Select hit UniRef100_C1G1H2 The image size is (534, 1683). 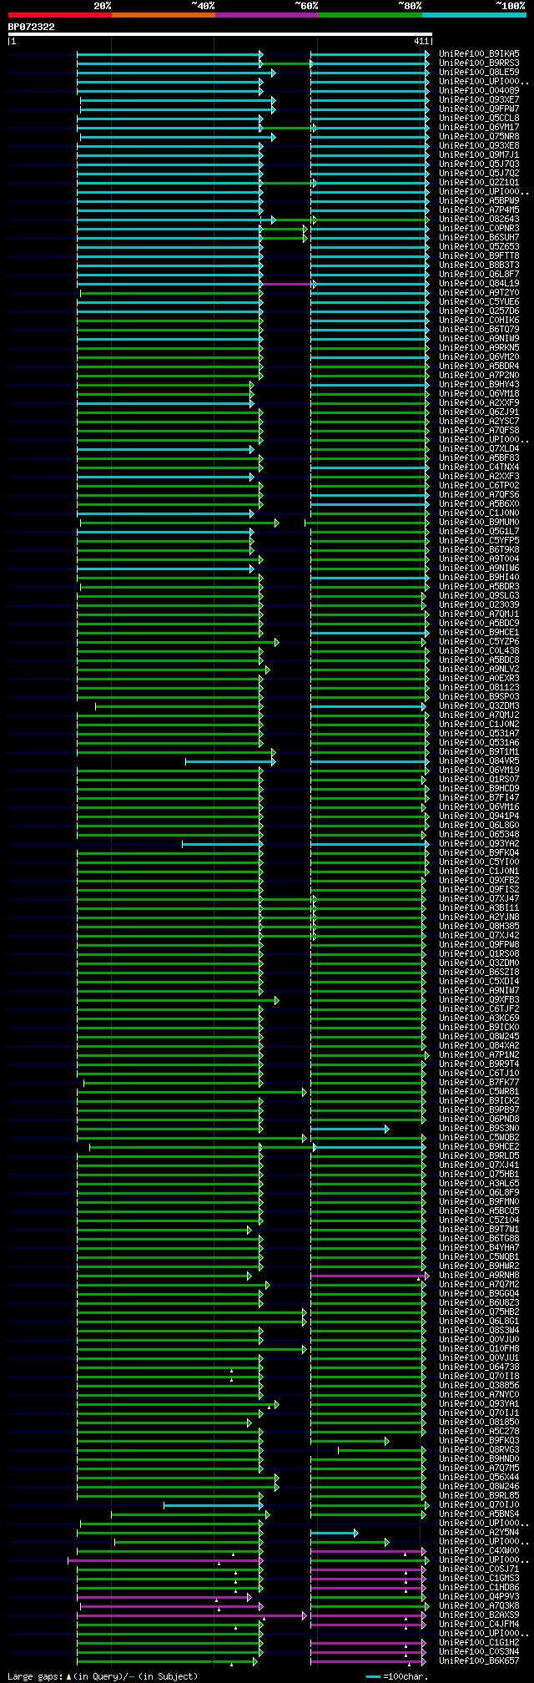click(x=479, y=1642)
